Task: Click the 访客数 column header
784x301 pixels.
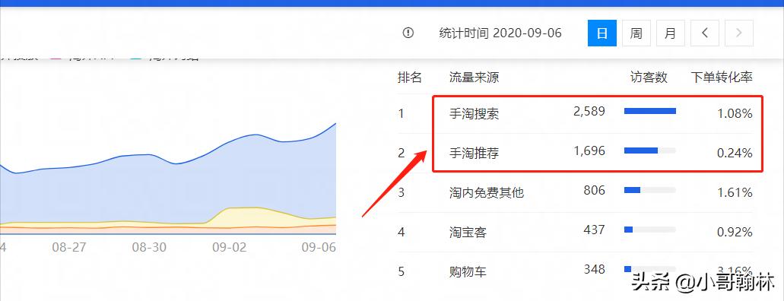Action: tap(649, 78)
